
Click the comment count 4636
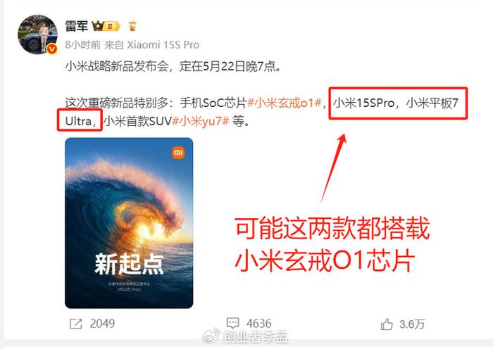258,323
